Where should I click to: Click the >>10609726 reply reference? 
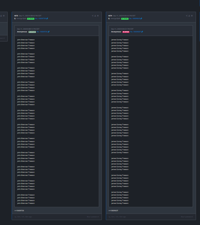(19, 211)
